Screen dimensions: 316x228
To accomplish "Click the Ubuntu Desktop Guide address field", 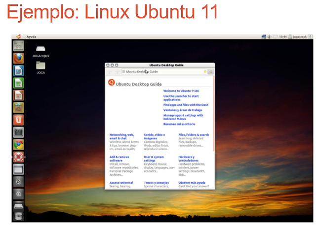I will [x=164, y=71].
